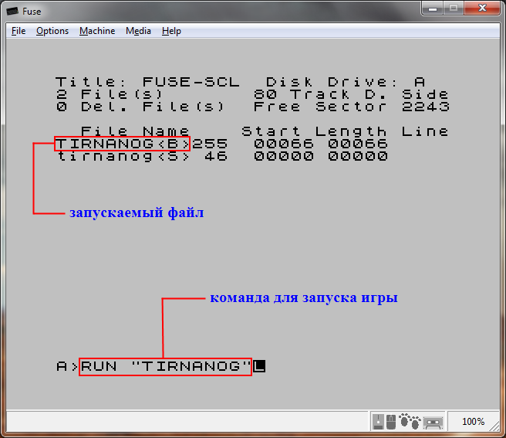Screen dimensions: 506x438
Task: Click the 'Disk Drive: A' text
Action: [346, 82]
